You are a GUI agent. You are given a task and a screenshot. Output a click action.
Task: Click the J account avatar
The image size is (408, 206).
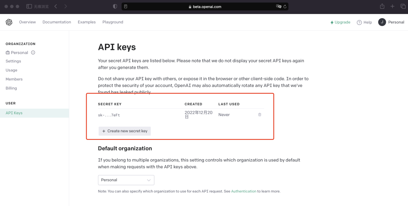click(382, 22)
